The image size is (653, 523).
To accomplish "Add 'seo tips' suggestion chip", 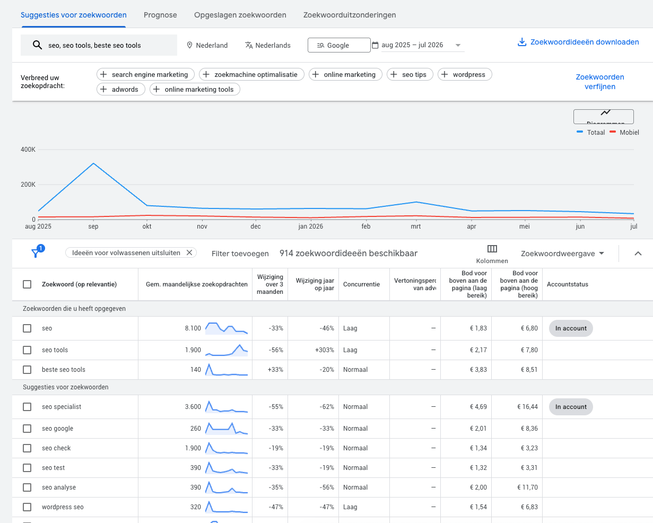I will coord(410,75).
